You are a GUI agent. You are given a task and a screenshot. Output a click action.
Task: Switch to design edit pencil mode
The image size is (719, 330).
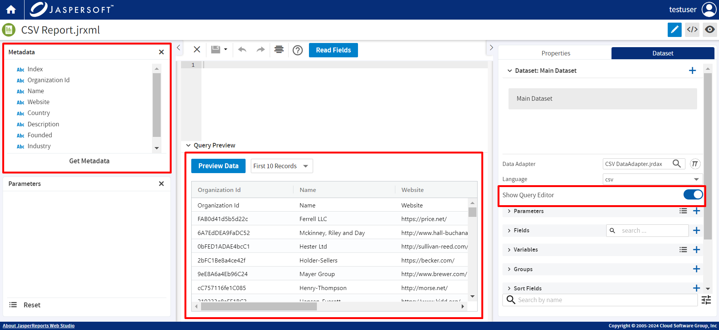[674, 29]
